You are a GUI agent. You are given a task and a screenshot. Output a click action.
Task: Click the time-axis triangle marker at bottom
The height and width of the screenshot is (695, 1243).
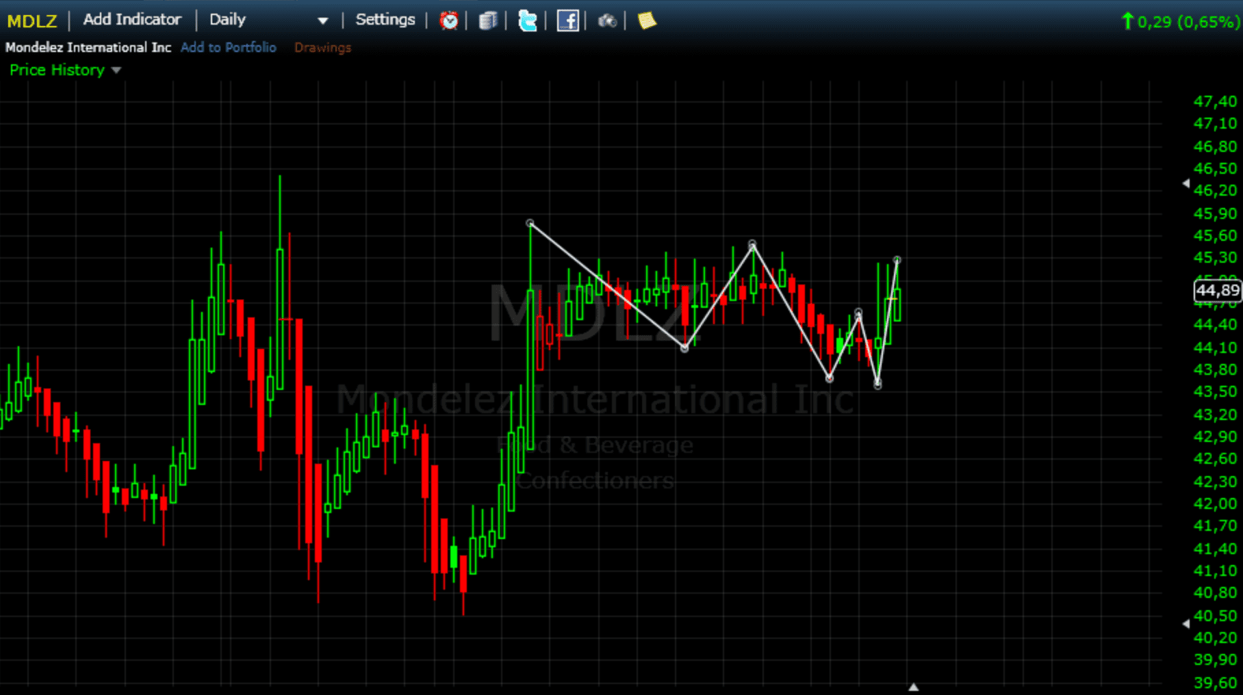point(913,687)
